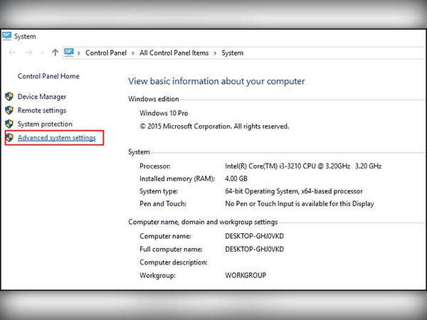The height and width of the screenshot is (320, 427).
Task: Click the System type label
Action: [x=159, y=191]
